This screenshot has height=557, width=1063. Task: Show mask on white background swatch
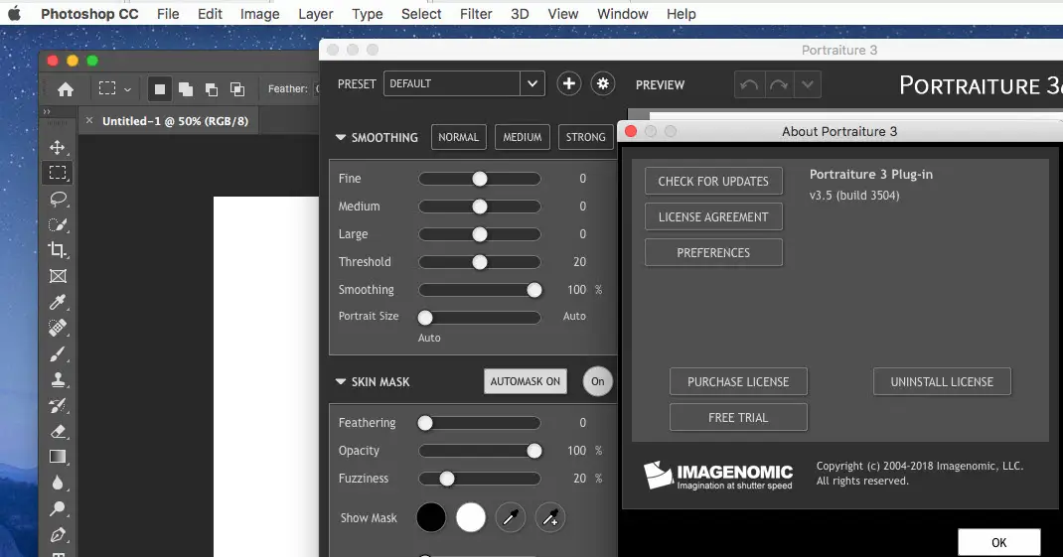pyautogui.click(x=471, y=517)
